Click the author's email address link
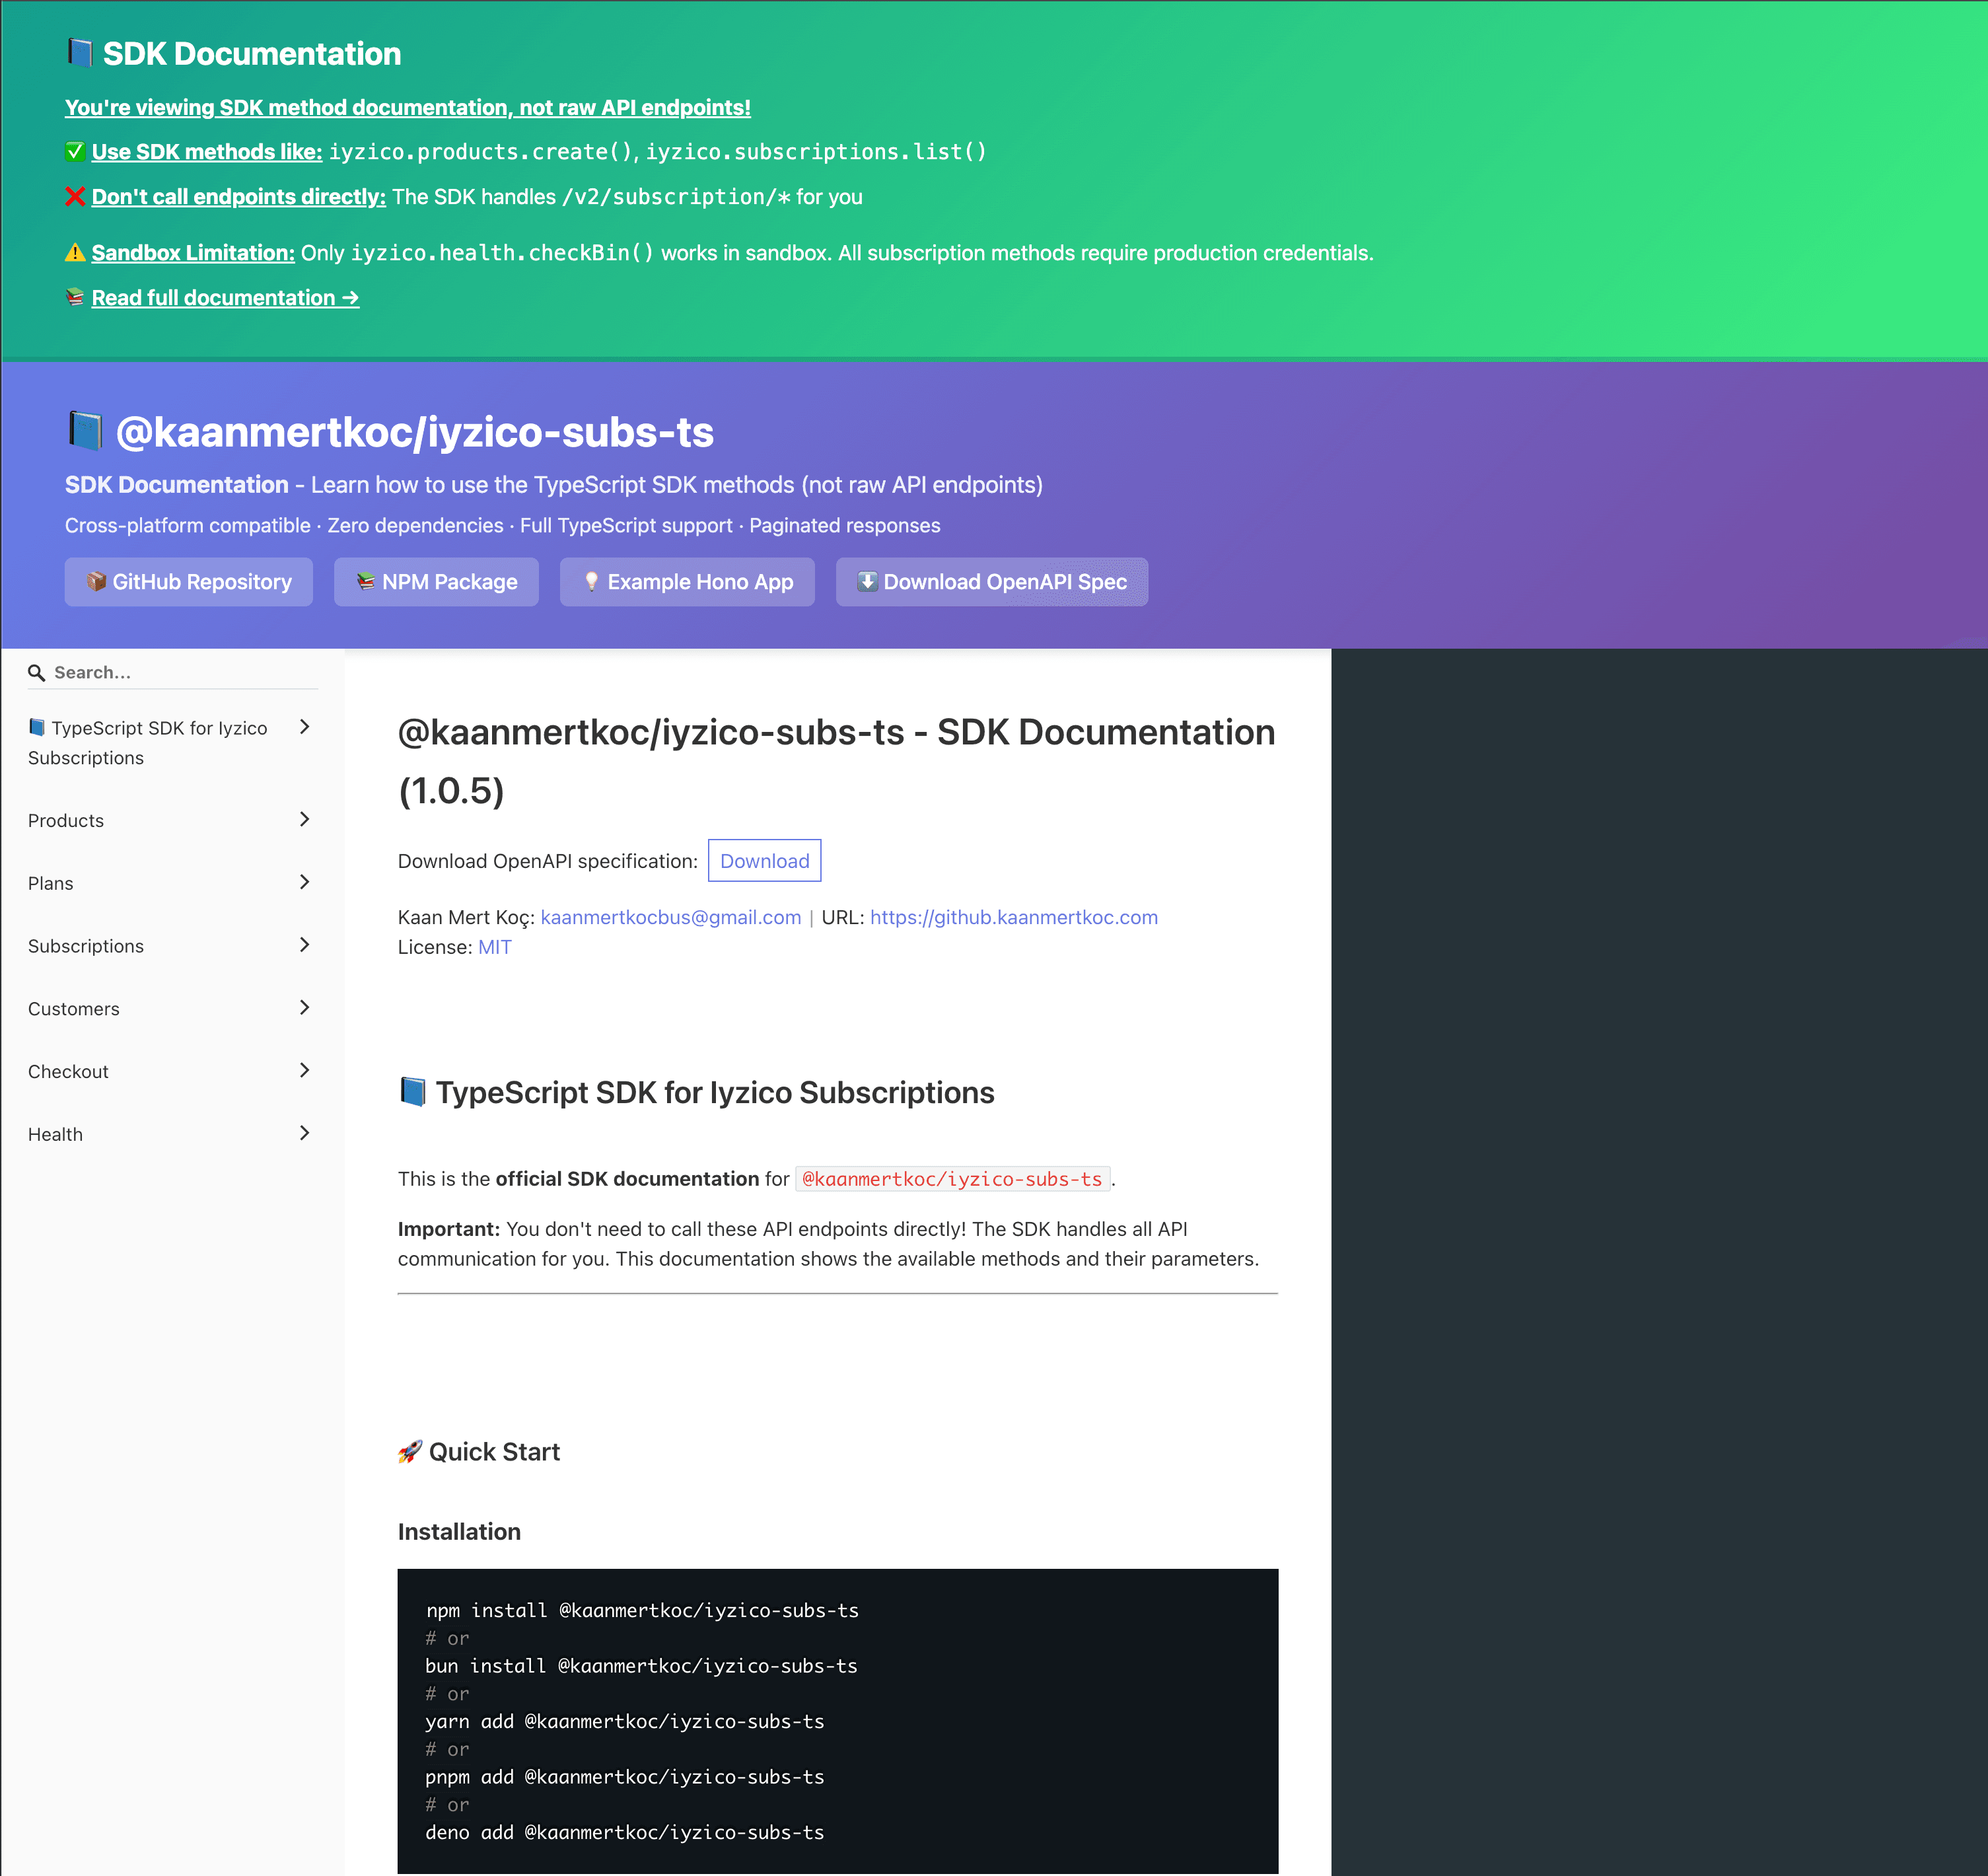Viewport: 1988px width, 1876px height. tap(669, 917)
